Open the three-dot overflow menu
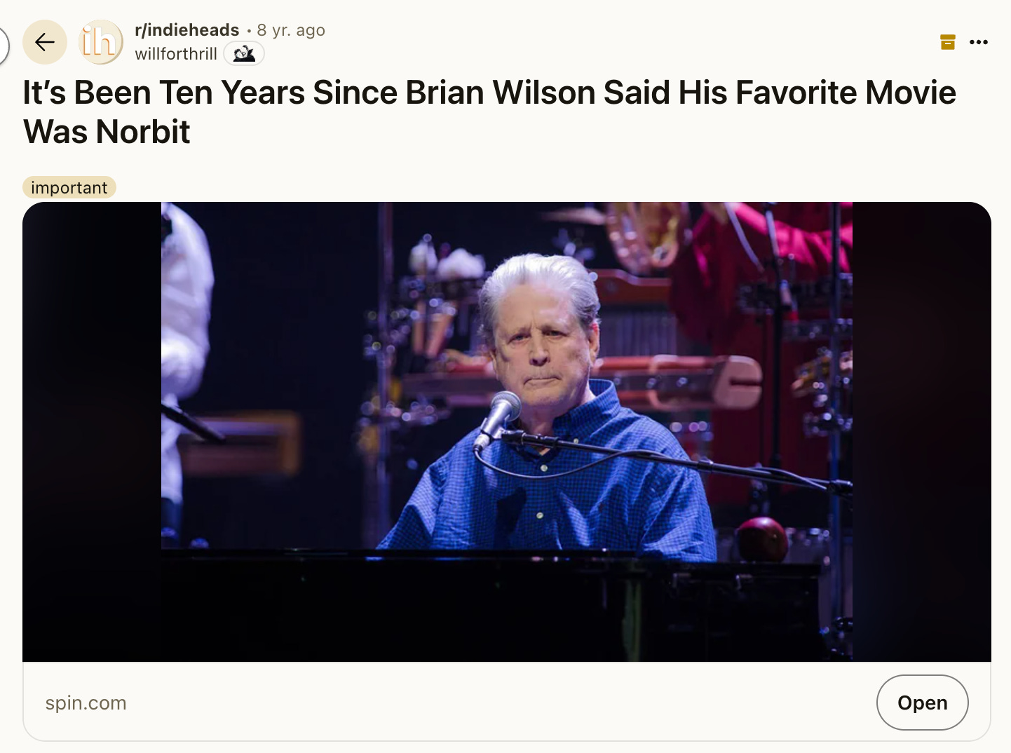Image resolution: width=1011 pixels, height=753 pixels. 979,42
